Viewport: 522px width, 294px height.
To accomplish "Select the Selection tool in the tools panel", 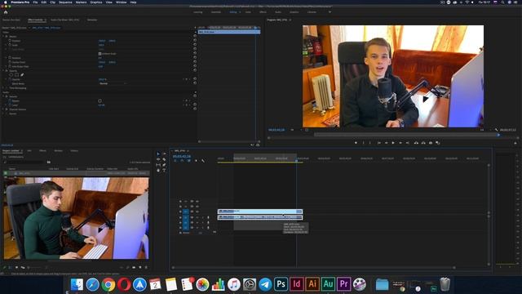I will (x=158, y=154).
